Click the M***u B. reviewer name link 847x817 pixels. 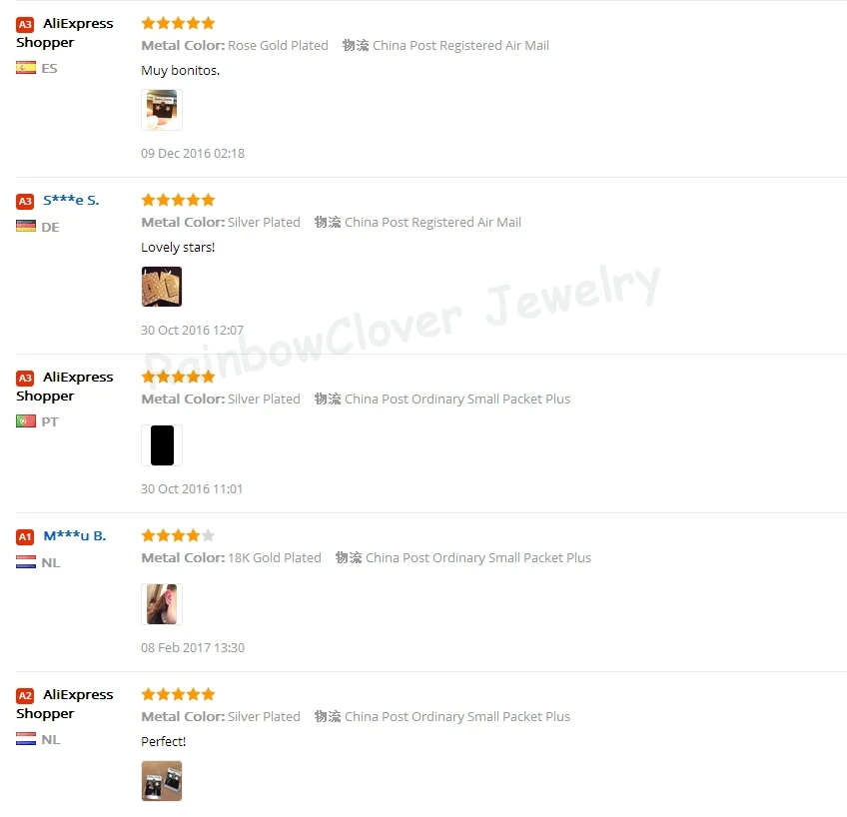coord(75,536)
